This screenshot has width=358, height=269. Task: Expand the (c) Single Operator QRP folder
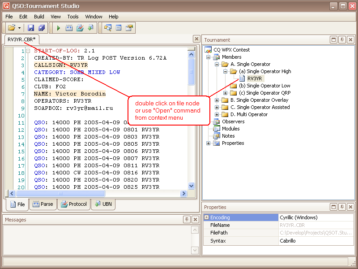(226, 93)
